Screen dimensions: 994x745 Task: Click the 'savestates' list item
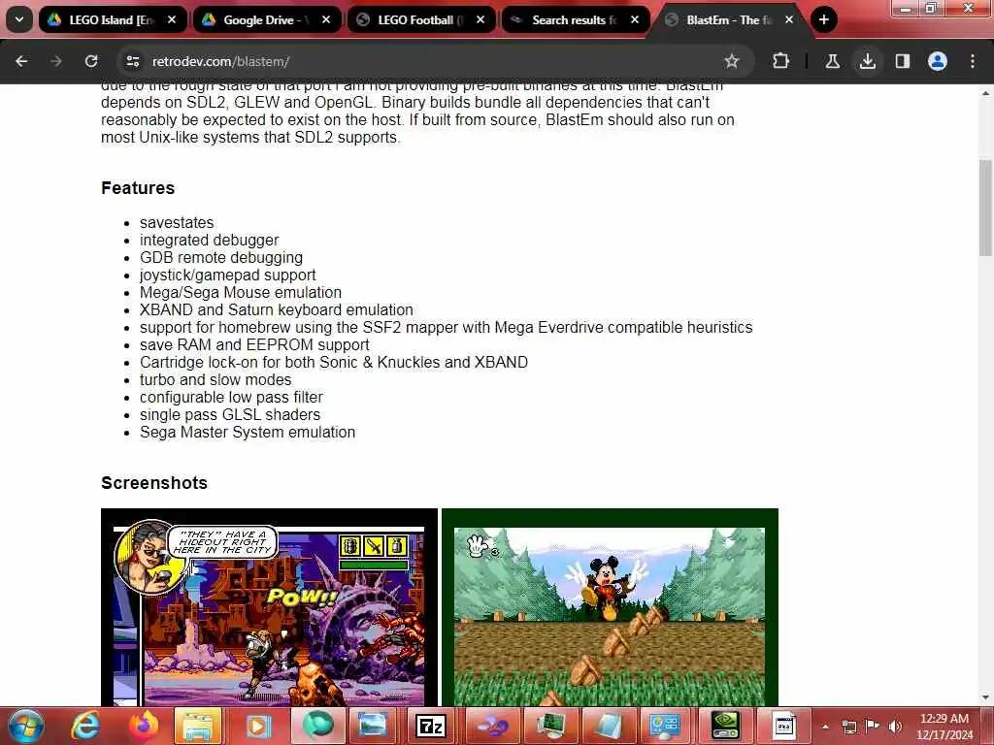click(x=177, y=222)
